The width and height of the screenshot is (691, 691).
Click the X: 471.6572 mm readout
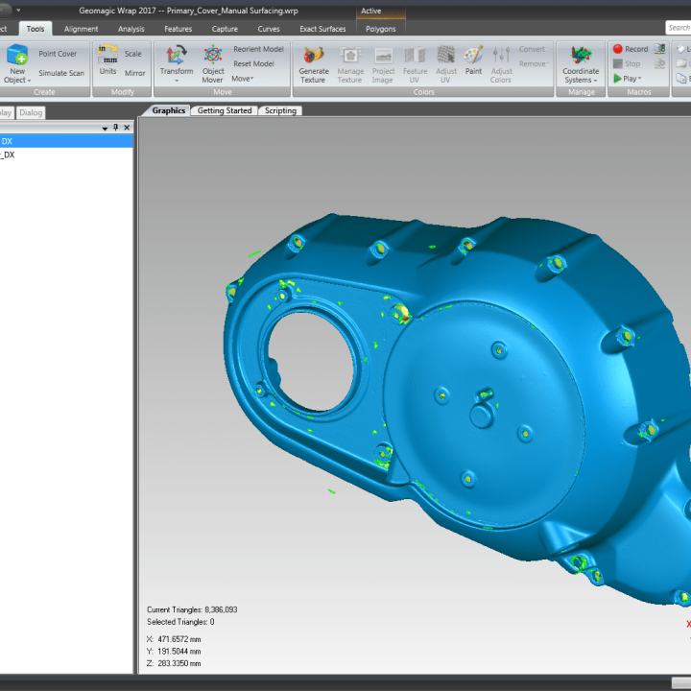click(x=174, y=639)
